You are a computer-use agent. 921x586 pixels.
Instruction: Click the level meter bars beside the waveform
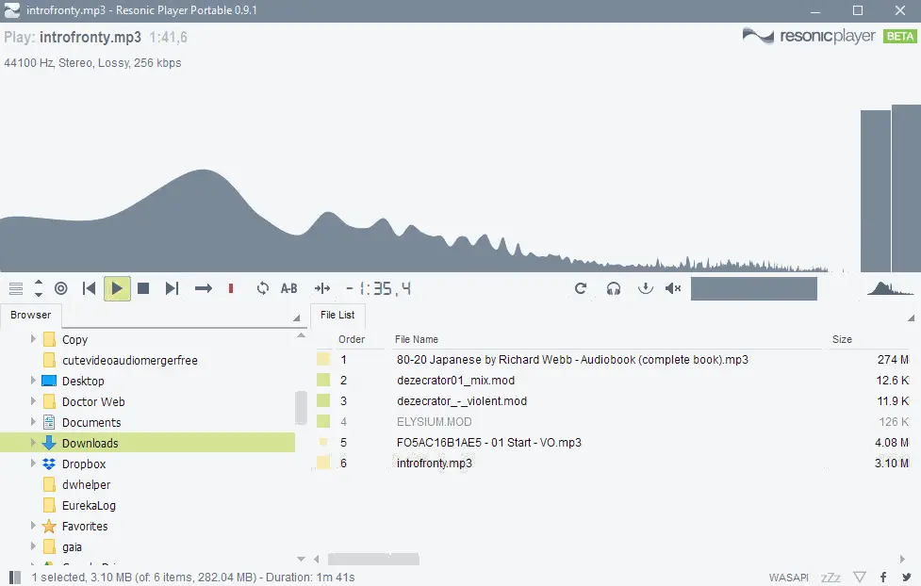click(x=891, y=188)
